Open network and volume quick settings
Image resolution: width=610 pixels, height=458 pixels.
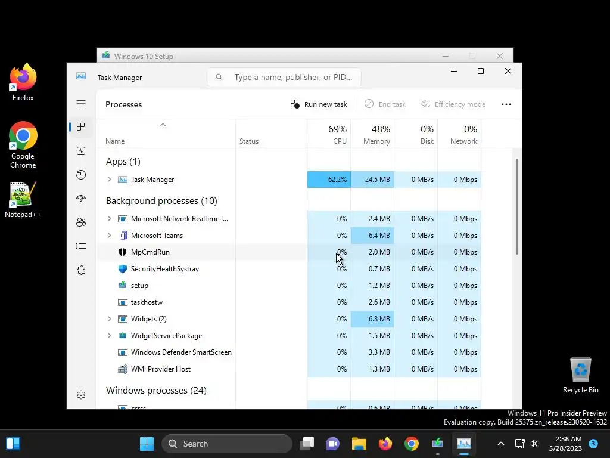(527, 444)
